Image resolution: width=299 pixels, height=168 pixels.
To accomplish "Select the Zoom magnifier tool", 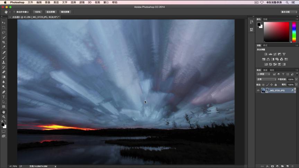I will [x=4, y=117].
